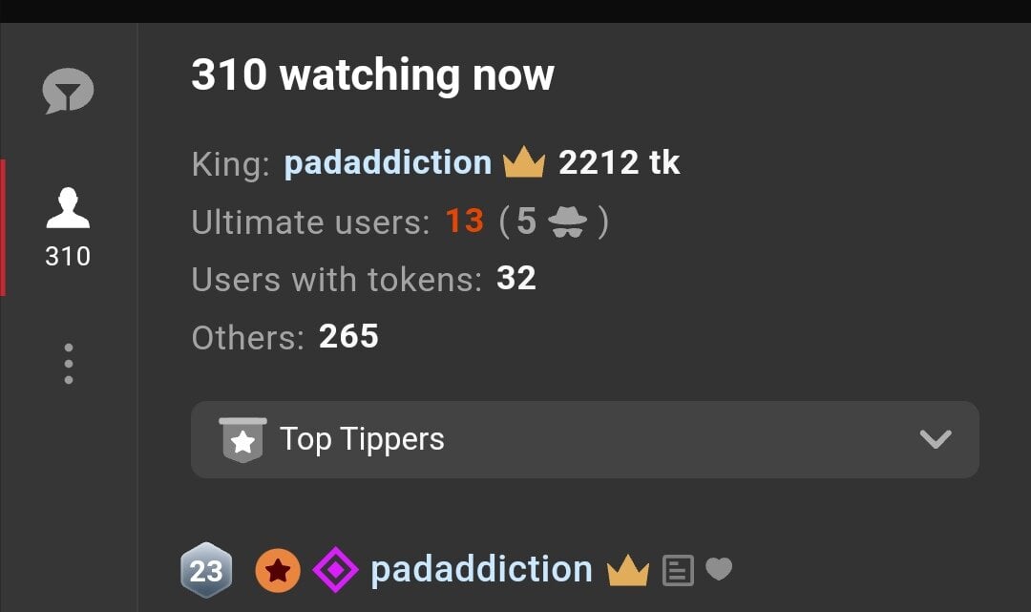Click the crown icon beside 2212 tk
The image size is (1031, 612).
(523, 163)
